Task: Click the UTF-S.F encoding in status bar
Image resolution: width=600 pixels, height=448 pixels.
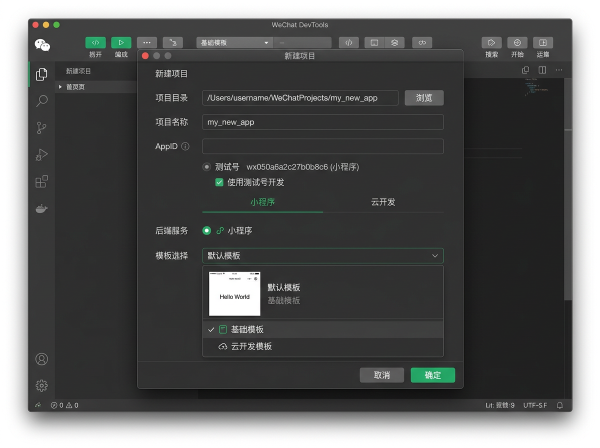Action: click(x=535, y=405)
